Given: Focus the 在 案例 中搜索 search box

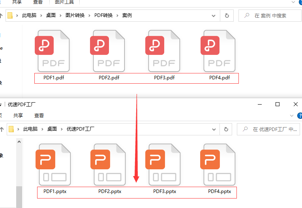Looking at the screenshot, I should pos(270,16).
